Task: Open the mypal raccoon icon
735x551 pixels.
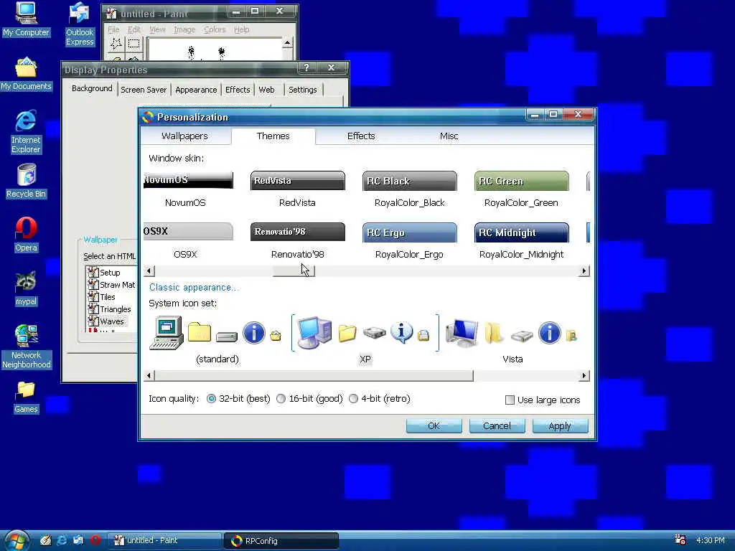Action: [26, 288]
